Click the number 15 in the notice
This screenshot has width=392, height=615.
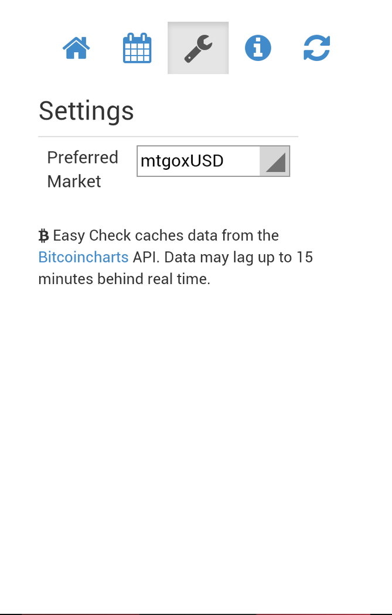304,257
